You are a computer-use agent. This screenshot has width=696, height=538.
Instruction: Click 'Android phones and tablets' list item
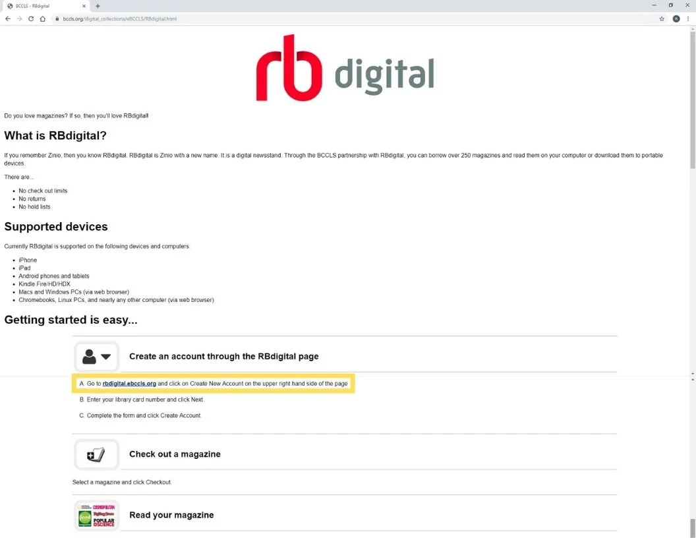[x=53, y=276]
